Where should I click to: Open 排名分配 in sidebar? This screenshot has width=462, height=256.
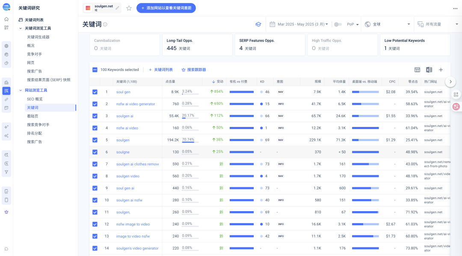[35, 133]
